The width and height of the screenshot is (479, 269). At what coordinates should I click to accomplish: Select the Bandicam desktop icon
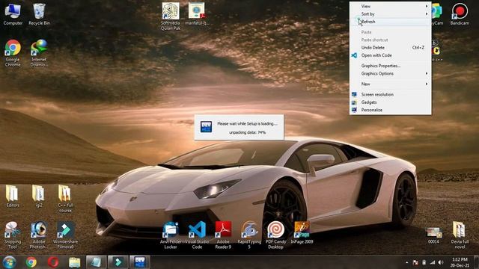460,14
